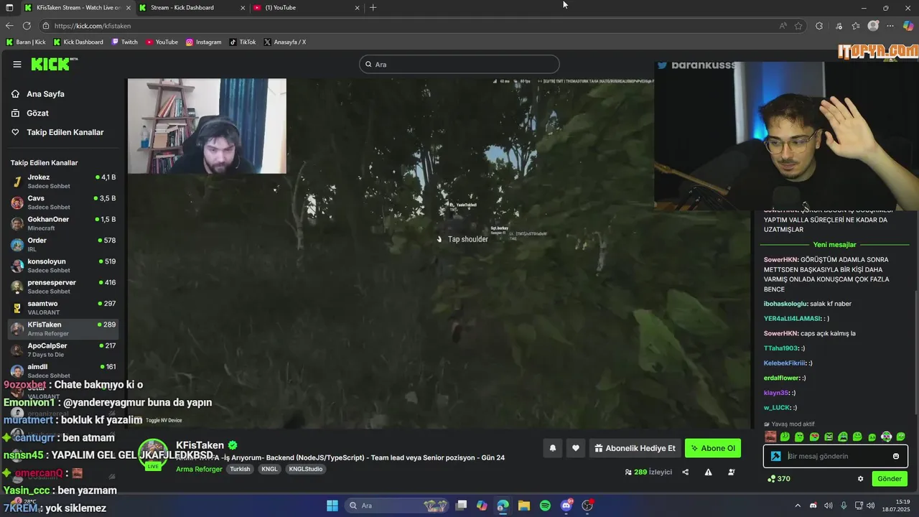
Task: Open the browser extensions icon
Action: click(819, 26)
